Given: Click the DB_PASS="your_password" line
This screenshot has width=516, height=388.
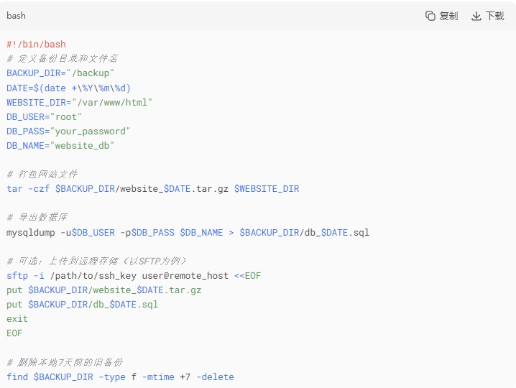Looking at the screenshot, I should 68,131.
